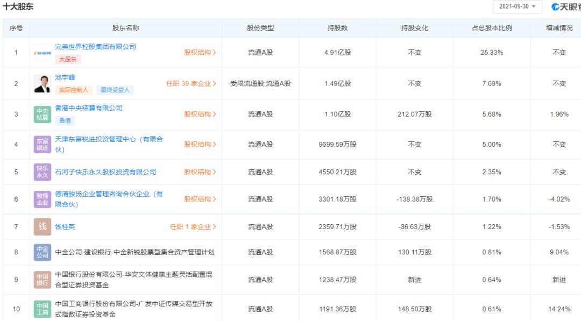Open the 天津东富锐进投资管理中心 link
This screenshot has width=581, height=321.
click(x=109, y=145)
